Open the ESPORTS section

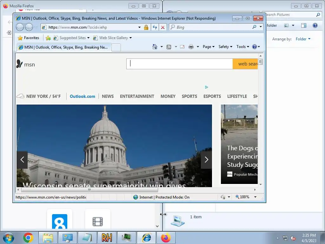click(x=212, y=96)
